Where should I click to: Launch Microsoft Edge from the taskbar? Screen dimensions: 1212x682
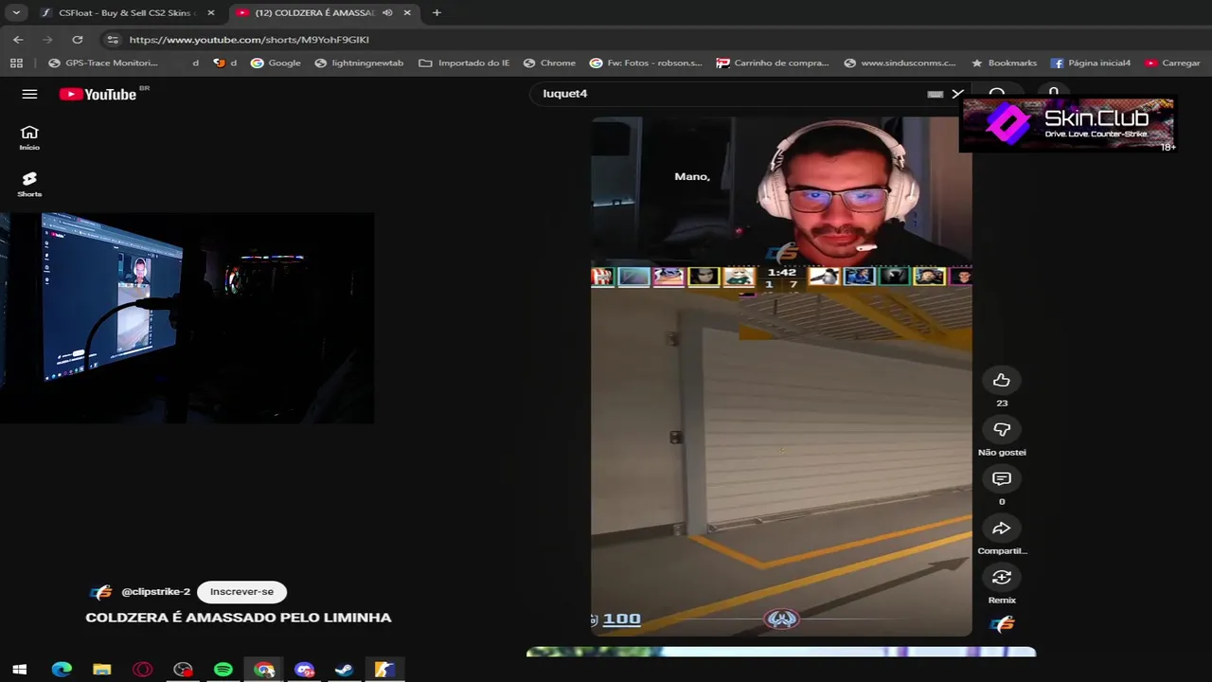(x=62, y=670)
